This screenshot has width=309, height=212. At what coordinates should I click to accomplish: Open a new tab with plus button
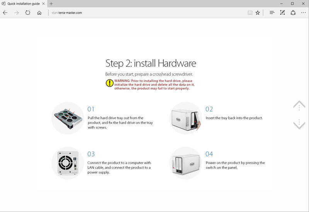(x=51, y=3)
